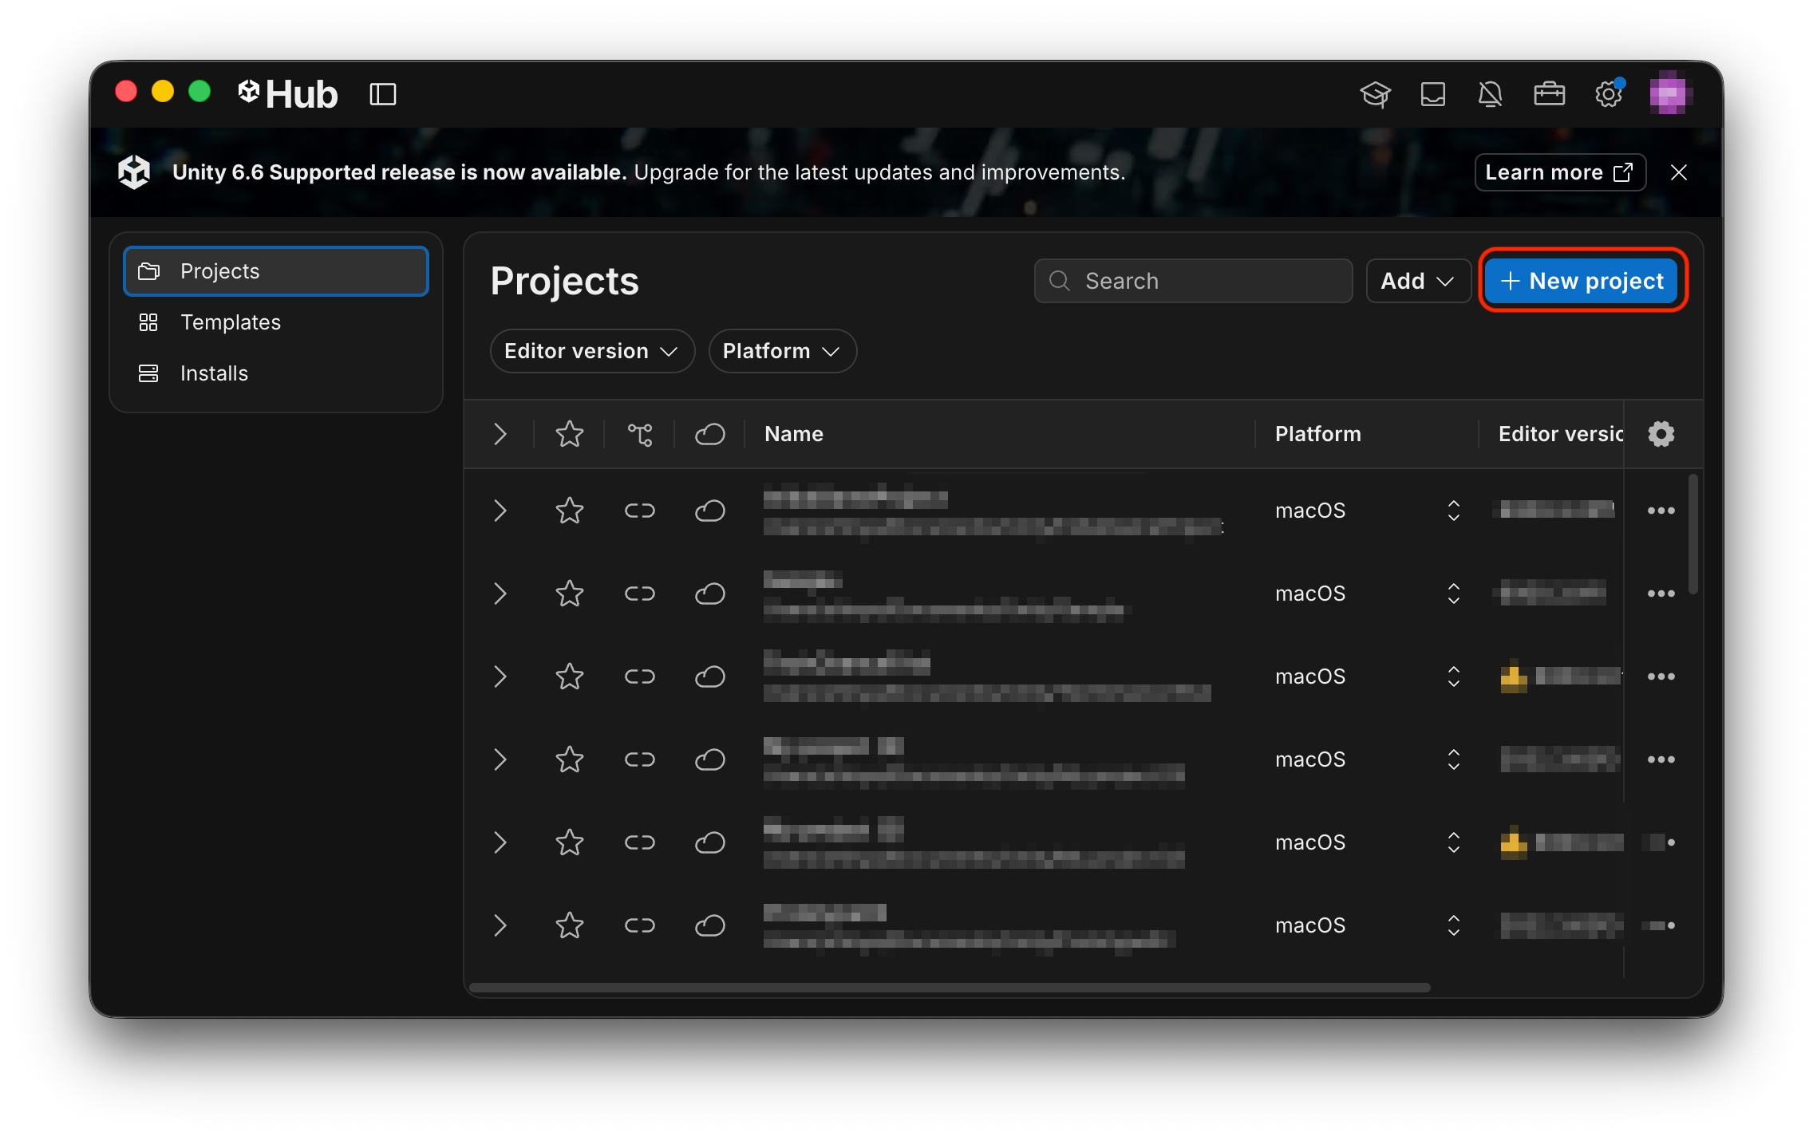Screen dimensions: 1813x1136
Task: Open the briefcase icon in the title bar
Action: tap(1549, 94)
